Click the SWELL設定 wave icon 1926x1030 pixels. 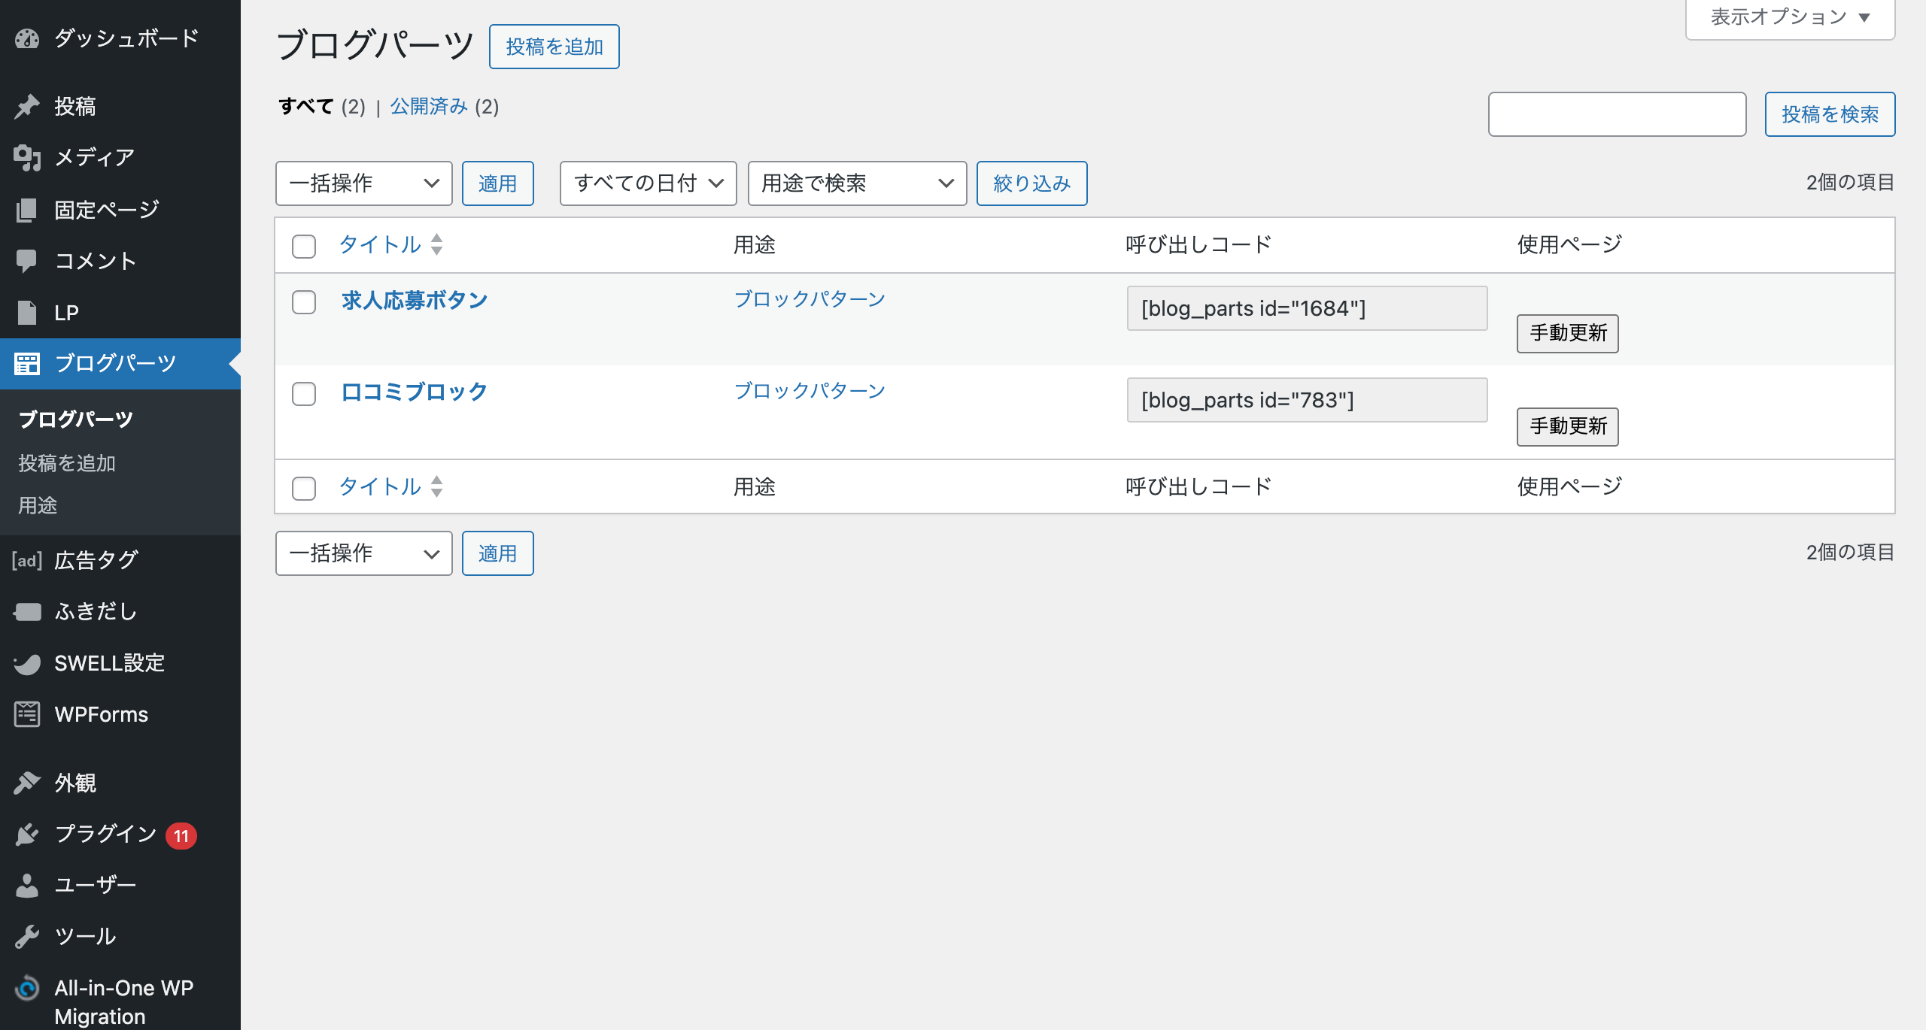click(27, 663)
